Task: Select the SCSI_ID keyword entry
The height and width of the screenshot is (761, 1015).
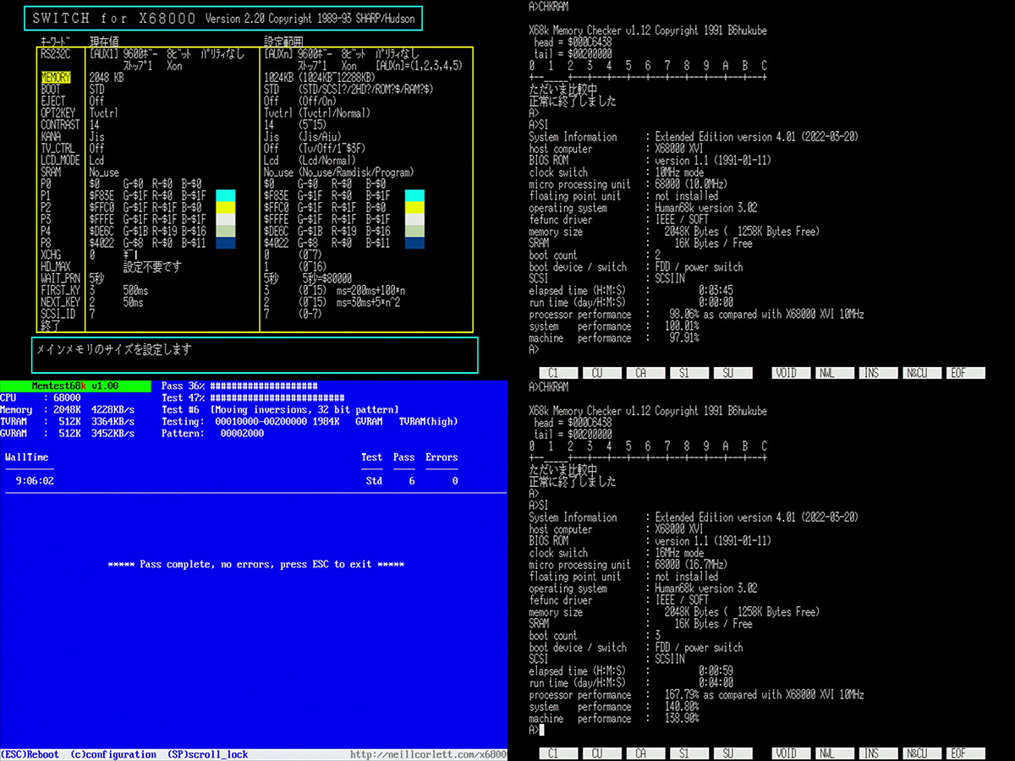Action: [x=58, y=314]
